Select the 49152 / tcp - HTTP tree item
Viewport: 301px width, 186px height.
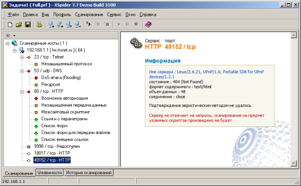pyautogui.click(x=52, y=160)
